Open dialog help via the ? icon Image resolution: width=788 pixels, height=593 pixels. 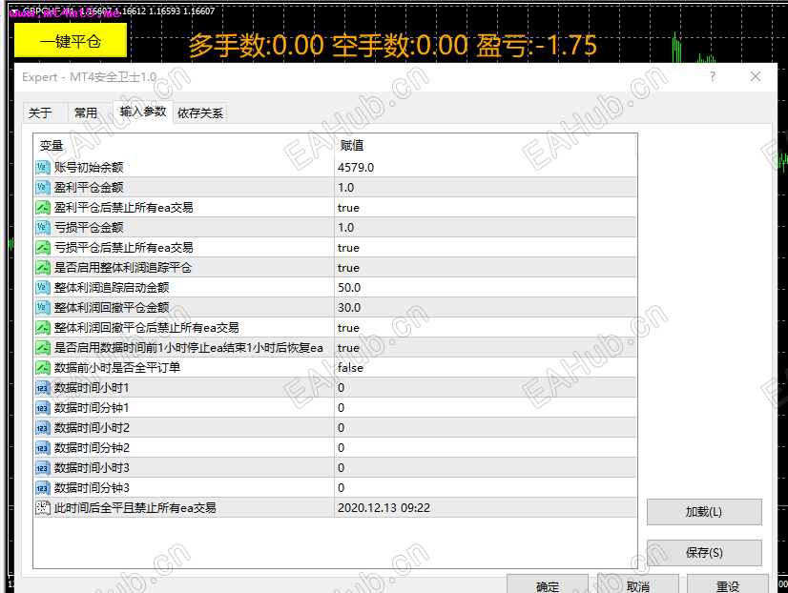pyautogui.click(x=712, y=76)
